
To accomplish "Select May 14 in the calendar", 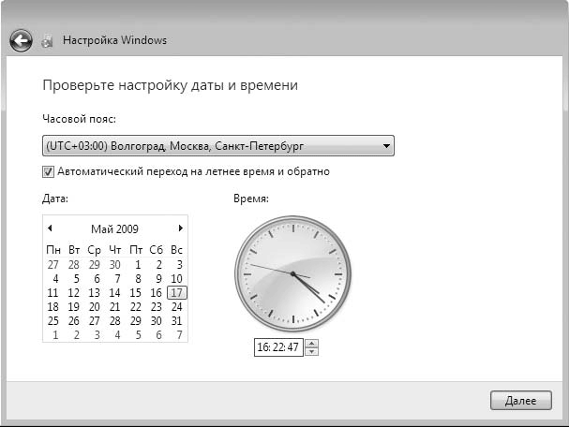I will click(x=114, y=292).
